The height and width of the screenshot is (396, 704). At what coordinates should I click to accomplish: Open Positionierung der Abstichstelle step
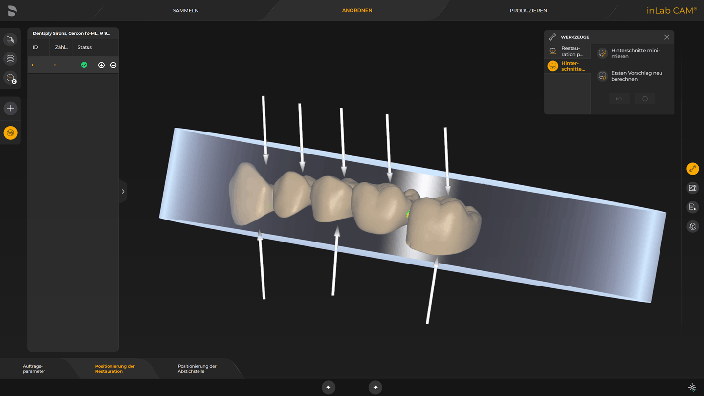pyautogui.click(x=197, y=369)
